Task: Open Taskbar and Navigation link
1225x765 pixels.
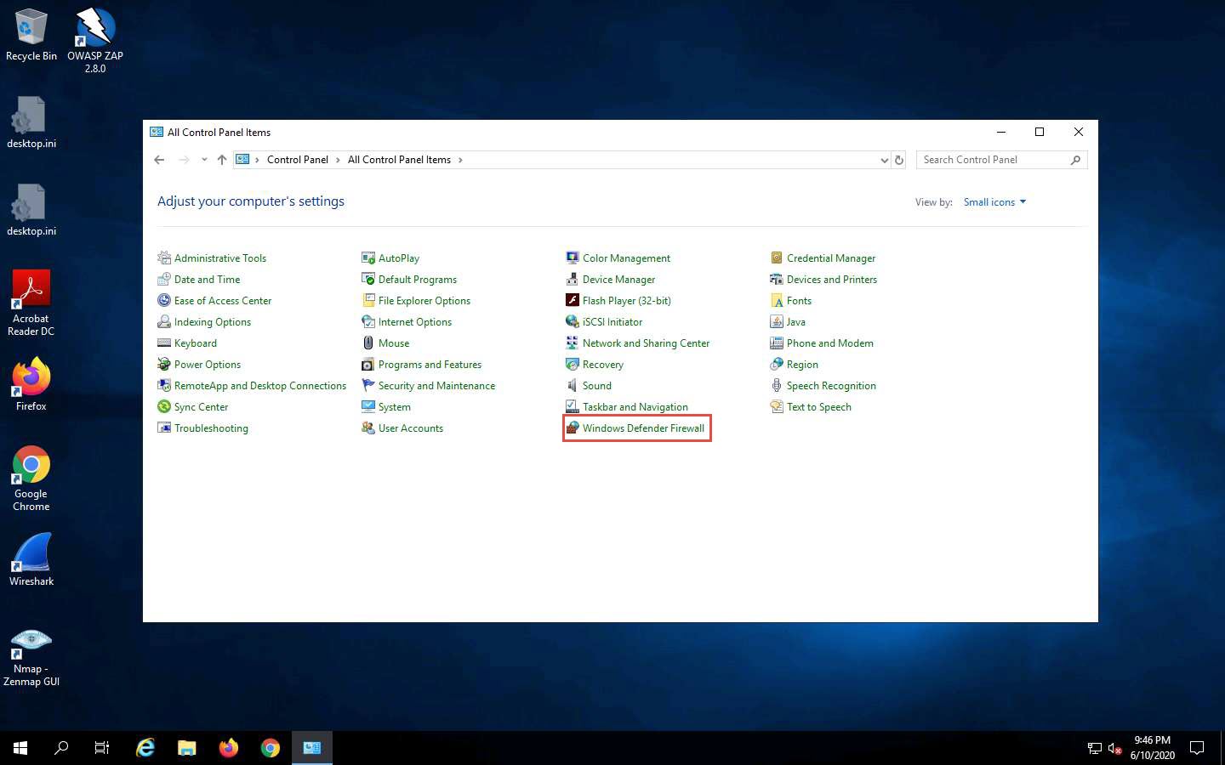Action: click(635, 407)
